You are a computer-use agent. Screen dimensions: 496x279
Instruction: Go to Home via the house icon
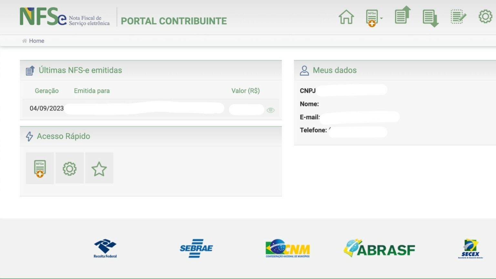346,17
